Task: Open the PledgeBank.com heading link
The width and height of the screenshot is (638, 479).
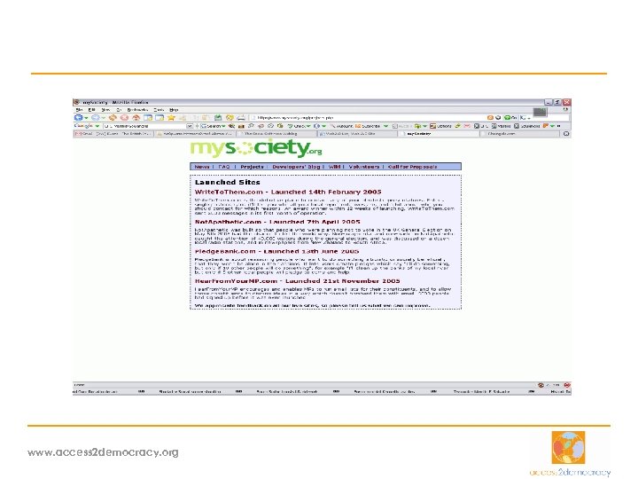Action: (x=276, y=252)
